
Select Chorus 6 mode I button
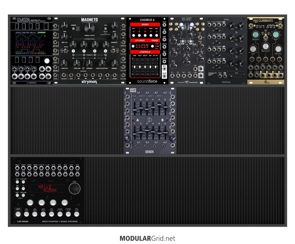[139, 35]
